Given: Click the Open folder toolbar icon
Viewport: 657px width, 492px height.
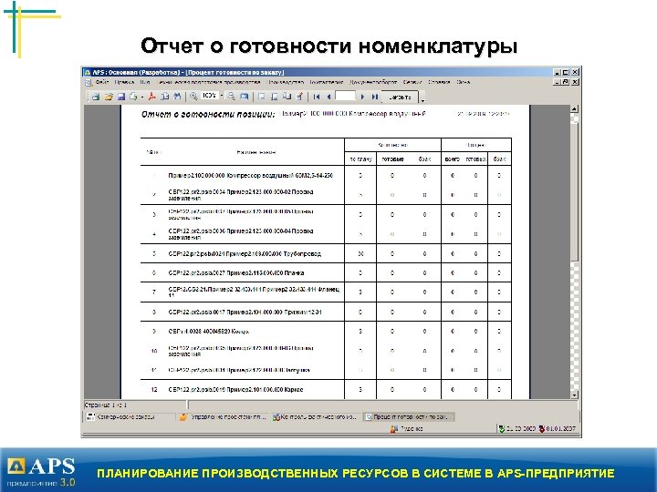Looking at the screenshot, I should pos(109,97).
